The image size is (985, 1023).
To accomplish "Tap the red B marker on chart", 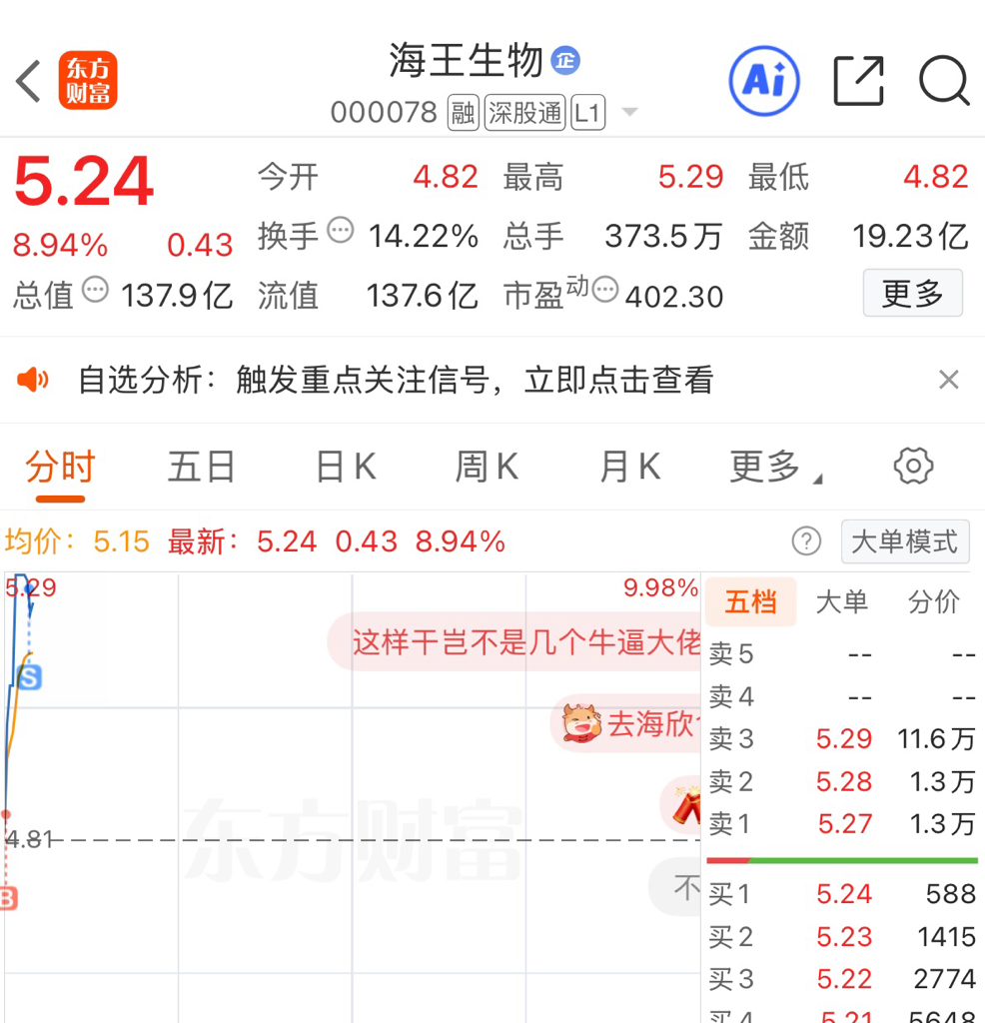I will tap(8, 898).
